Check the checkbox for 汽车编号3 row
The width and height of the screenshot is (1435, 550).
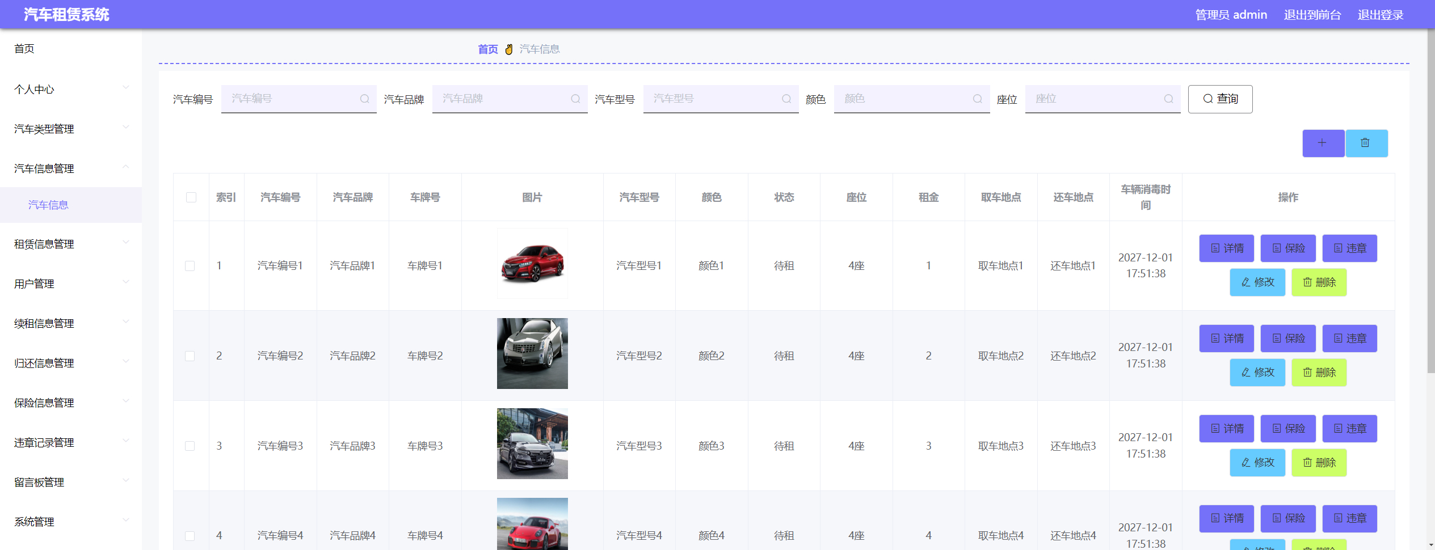pyautogui.click(x=190, y=446)
